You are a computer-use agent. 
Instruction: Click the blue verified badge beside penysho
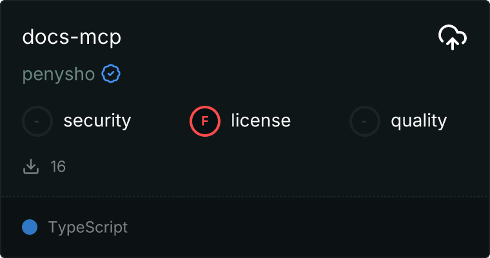[x=111, y=75]
